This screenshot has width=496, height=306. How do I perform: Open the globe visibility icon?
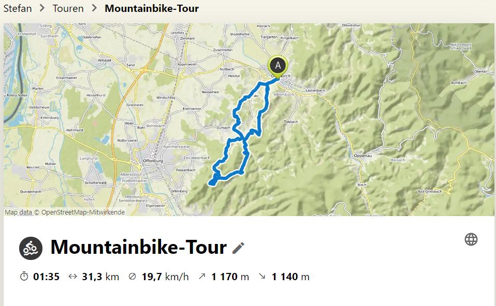point(471,239)
